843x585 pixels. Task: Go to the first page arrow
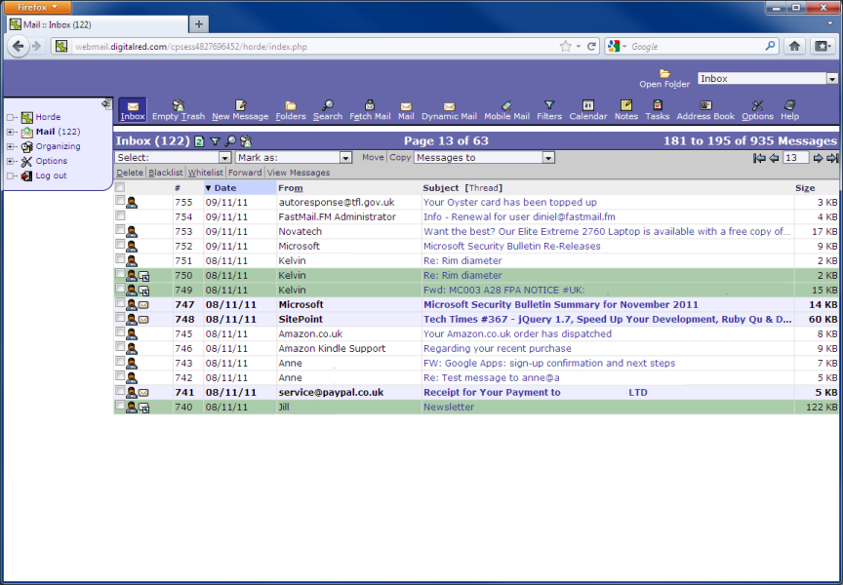pos(759,158)
